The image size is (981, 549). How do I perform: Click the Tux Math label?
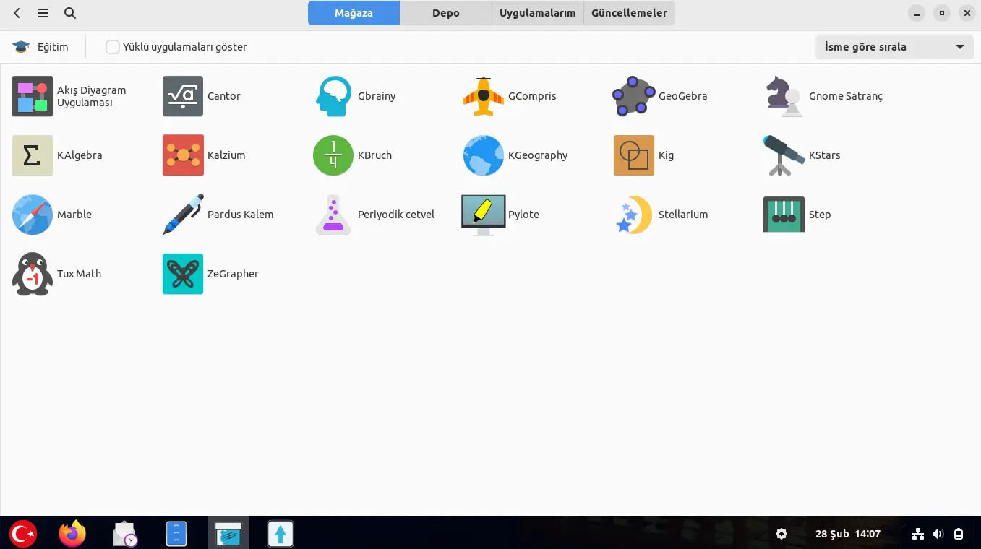pos(79,274)
